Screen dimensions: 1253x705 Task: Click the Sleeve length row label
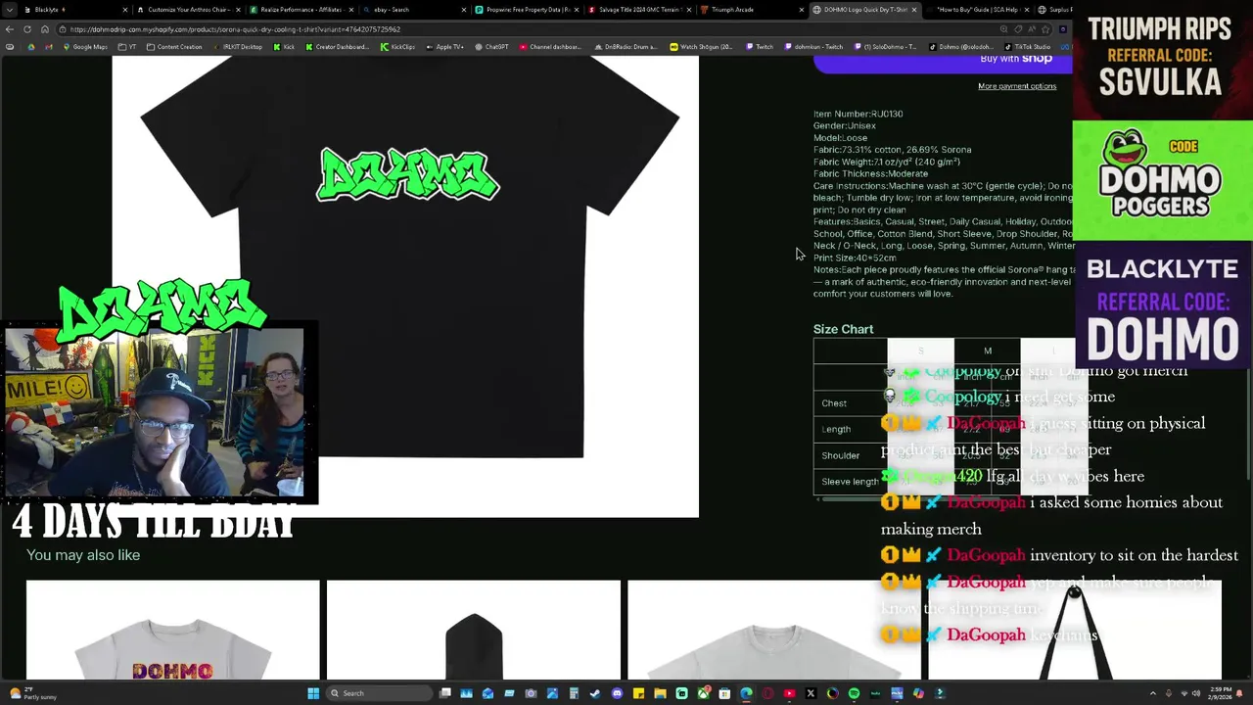pyautogui.click(x=850, y=482)
